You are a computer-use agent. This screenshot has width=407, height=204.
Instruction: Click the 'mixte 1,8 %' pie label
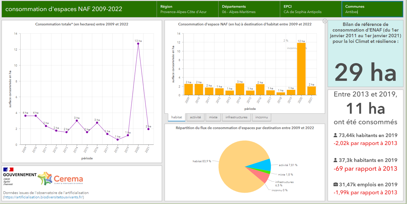click(285, 174)
